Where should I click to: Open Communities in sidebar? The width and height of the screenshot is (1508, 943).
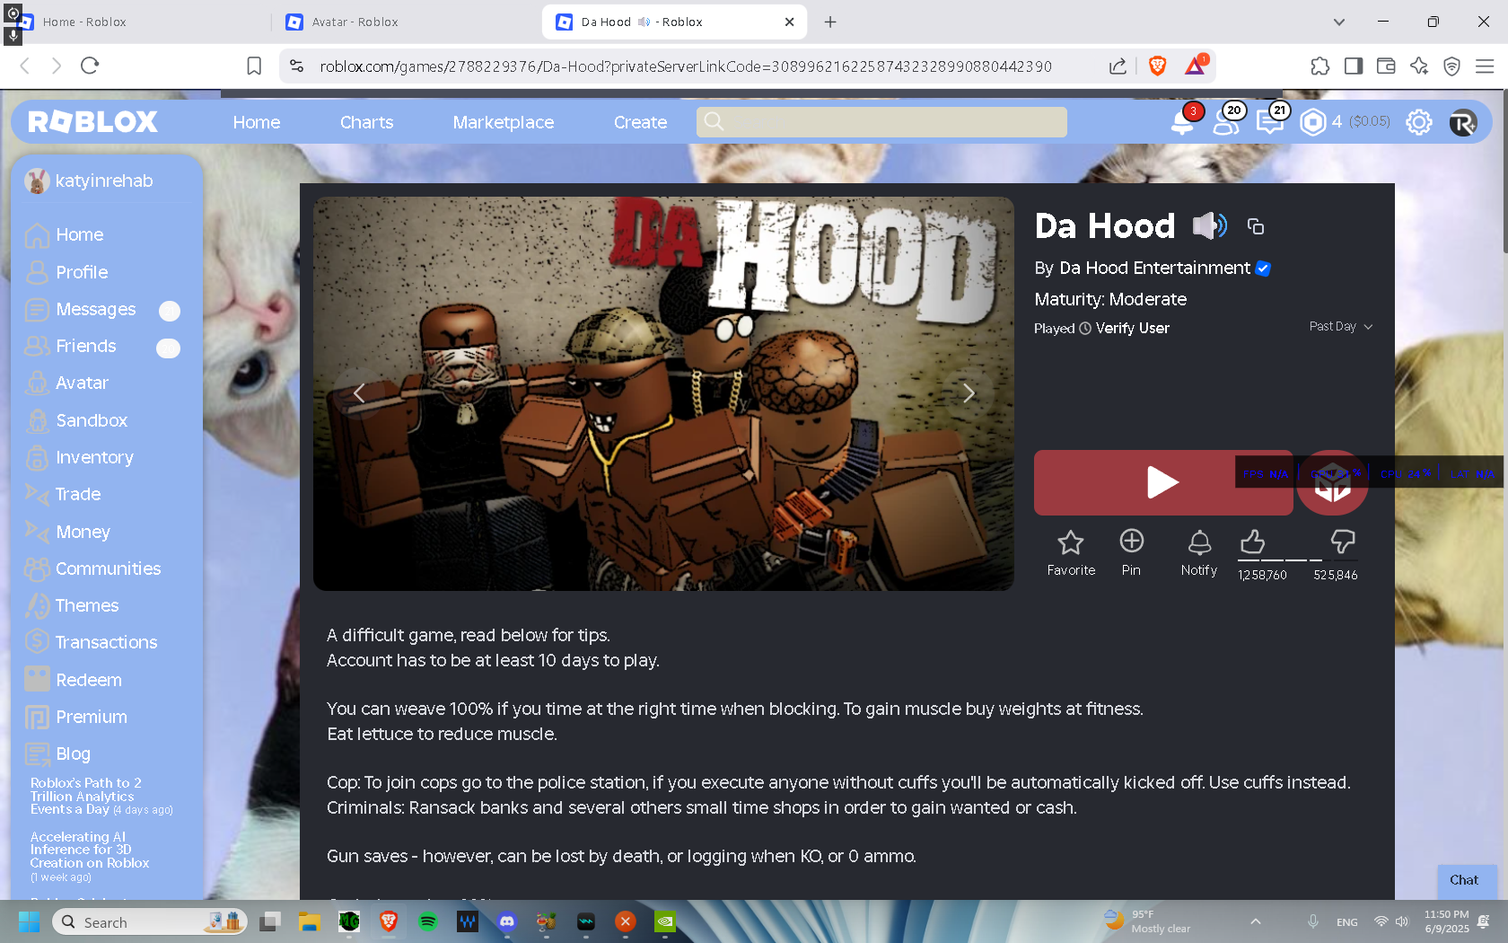(92, 568)
